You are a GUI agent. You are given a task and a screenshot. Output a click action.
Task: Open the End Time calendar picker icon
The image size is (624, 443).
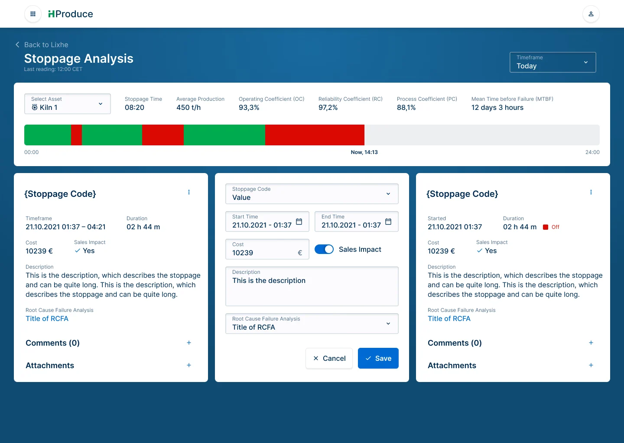[388, 221]
